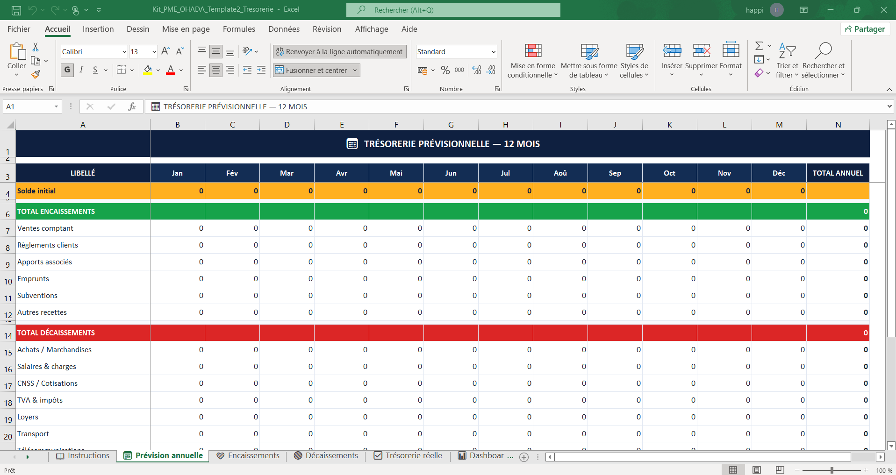Image resolution: width=896 pixels, height=475 pixels.
Task: Click the Rechercher search box
Action: (x=453, y=10)
